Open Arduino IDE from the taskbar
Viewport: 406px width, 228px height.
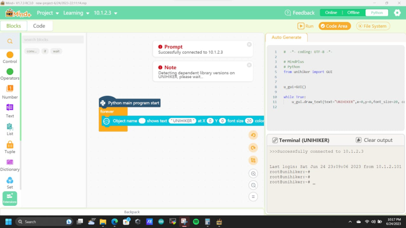[x=161, y=222]
